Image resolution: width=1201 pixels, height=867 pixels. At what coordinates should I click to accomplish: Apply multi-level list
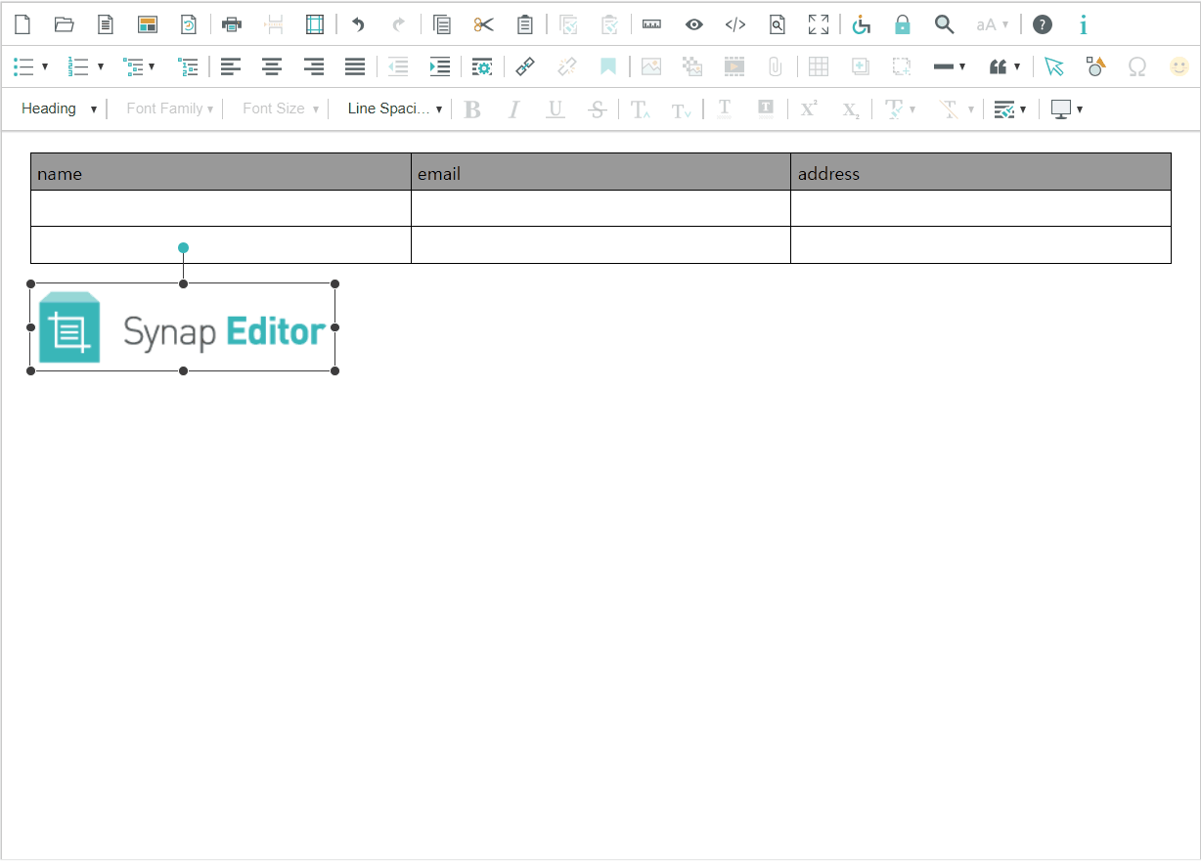[x=133, y=66]
